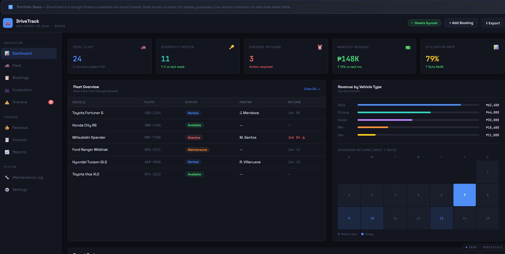This screenshot has width=505, height=254.
Task: Click the Add Booking button
Action: point(461,23)
